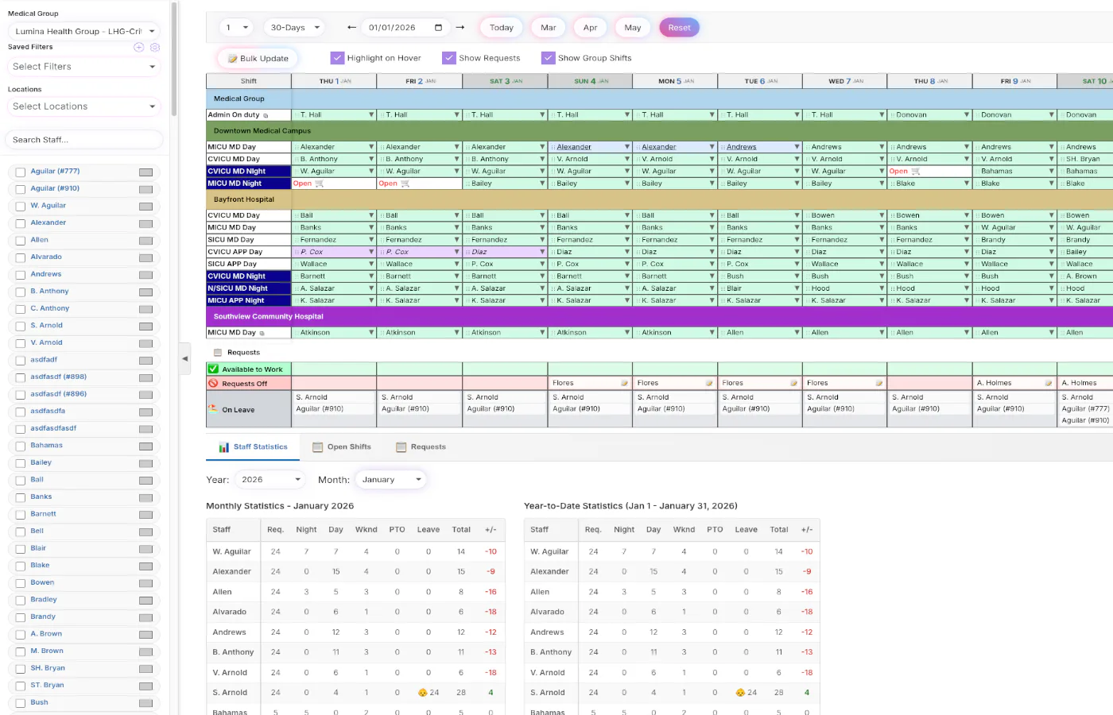1113x715 pixels.
Task: Select the Alexander staff checkbox
Action: [x=21, y=223]
